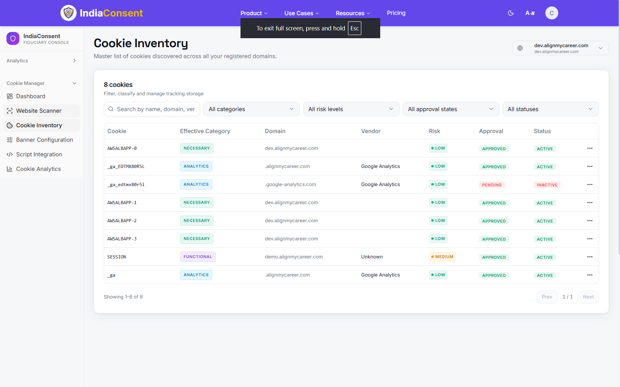Open Website Scanner in the sidebar
This screenshot has height=387, width=620.
pos(42,111)
